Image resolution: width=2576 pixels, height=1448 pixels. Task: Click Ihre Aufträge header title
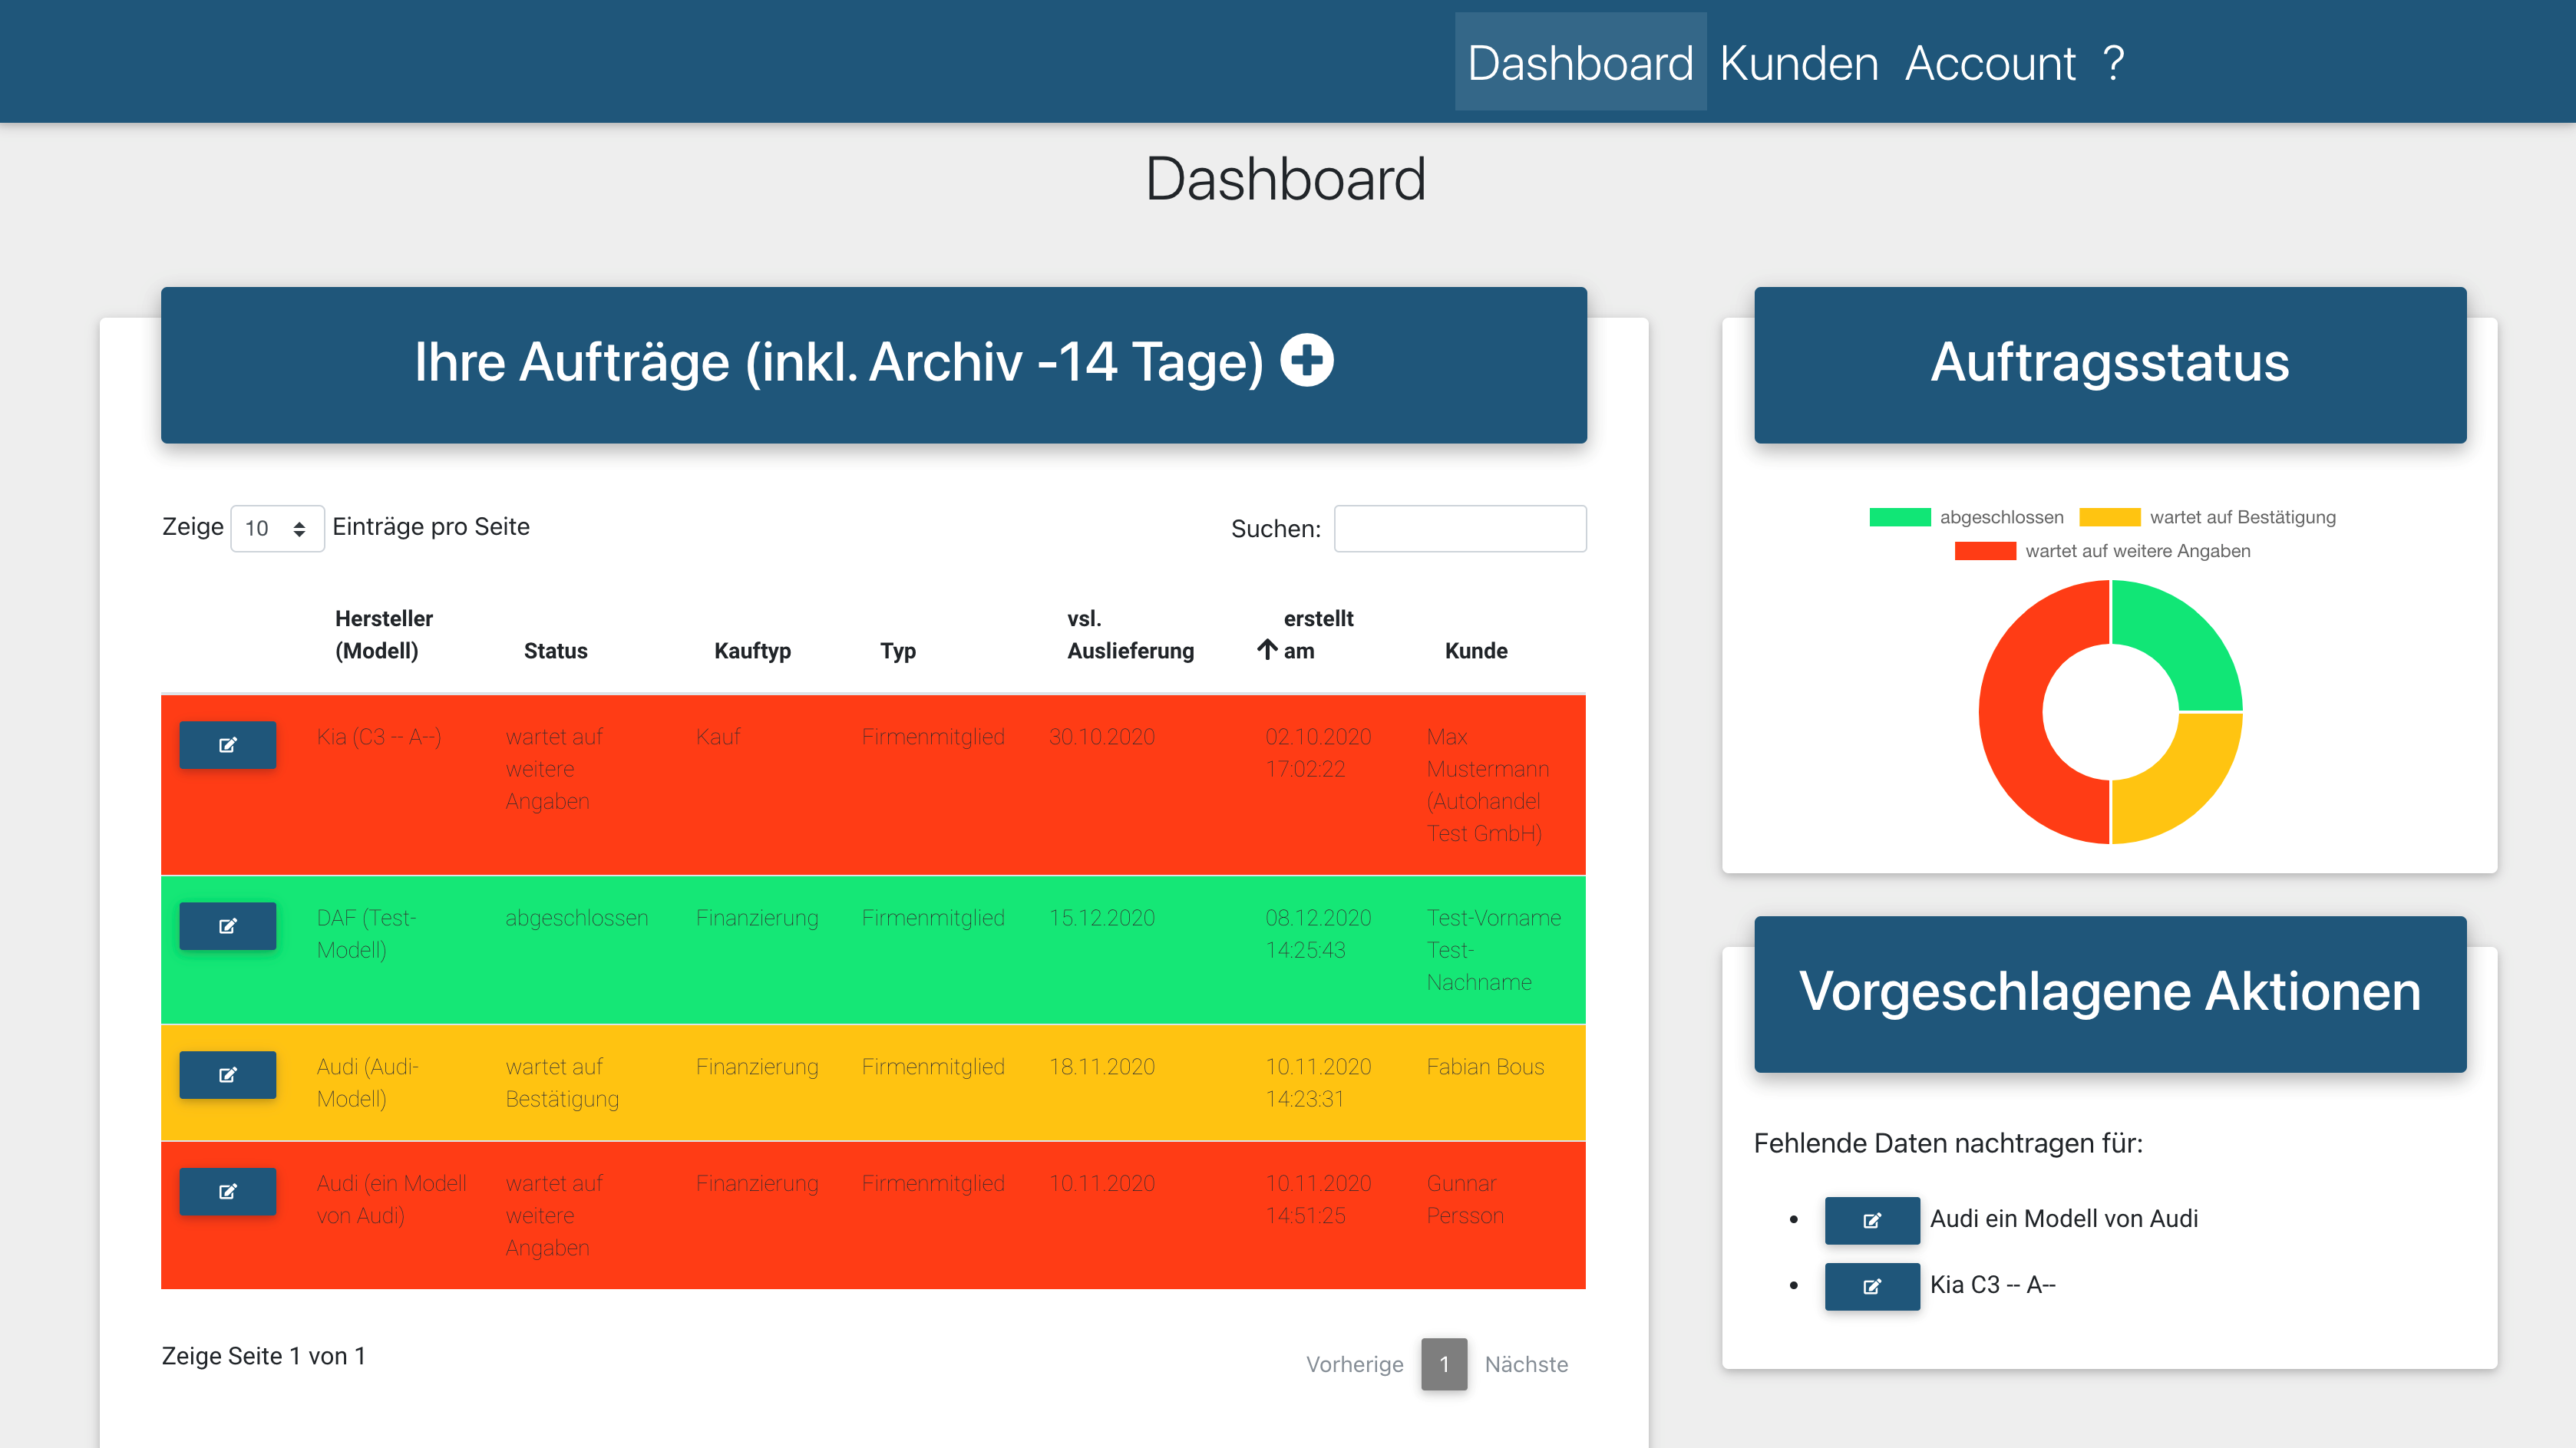pos(838,362)
